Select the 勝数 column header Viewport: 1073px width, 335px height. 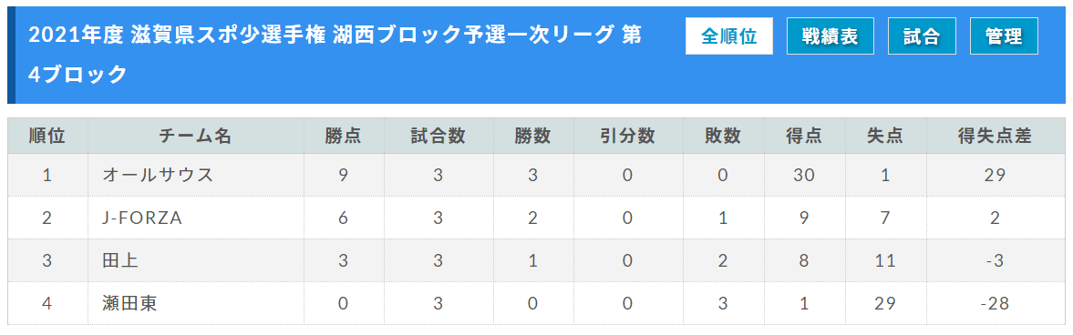coord(533,136)
